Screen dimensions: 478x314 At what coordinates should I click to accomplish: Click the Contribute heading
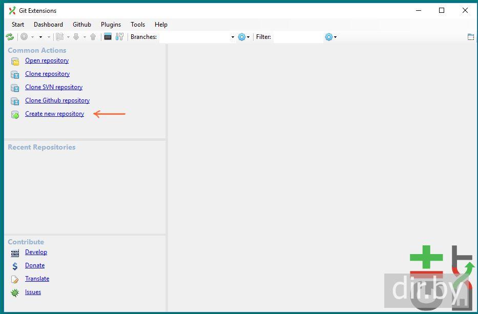coord(26,242)
